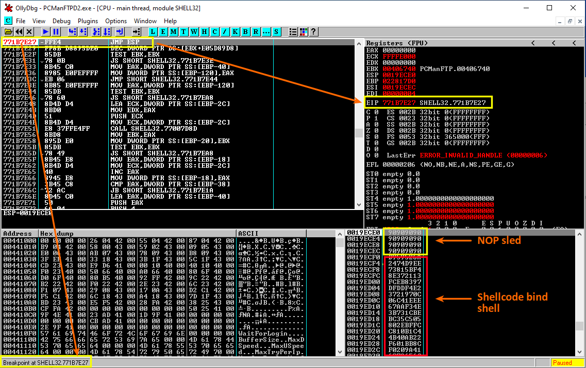586x368 pixels.
Task: Click the disassembly pane scroll-down arrow
Action: coord(359,205)
